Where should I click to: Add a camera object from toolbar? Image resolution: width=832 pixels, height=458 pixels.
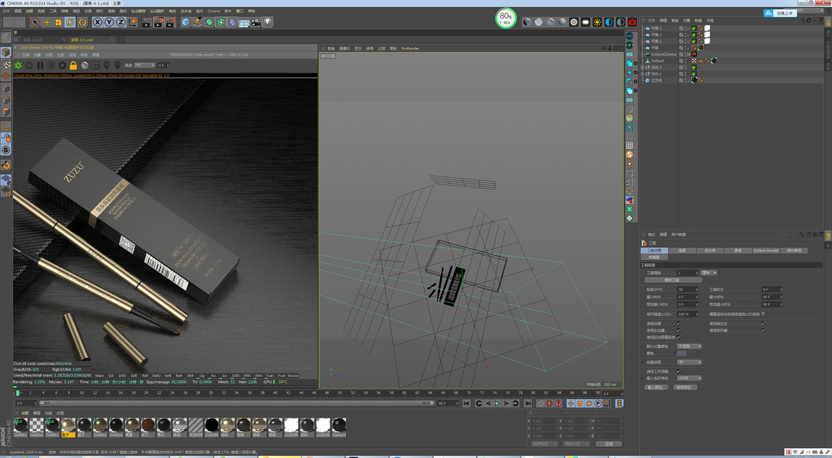point(255,22)
